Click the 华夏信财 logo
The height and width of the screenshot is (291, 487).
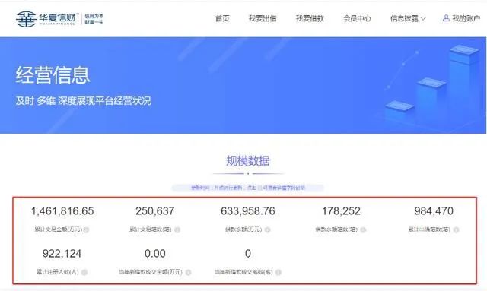pyautogui.click(x=59, y=18)
